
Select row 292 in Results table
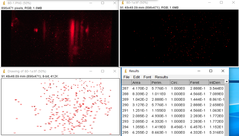(x=173, y=116)
